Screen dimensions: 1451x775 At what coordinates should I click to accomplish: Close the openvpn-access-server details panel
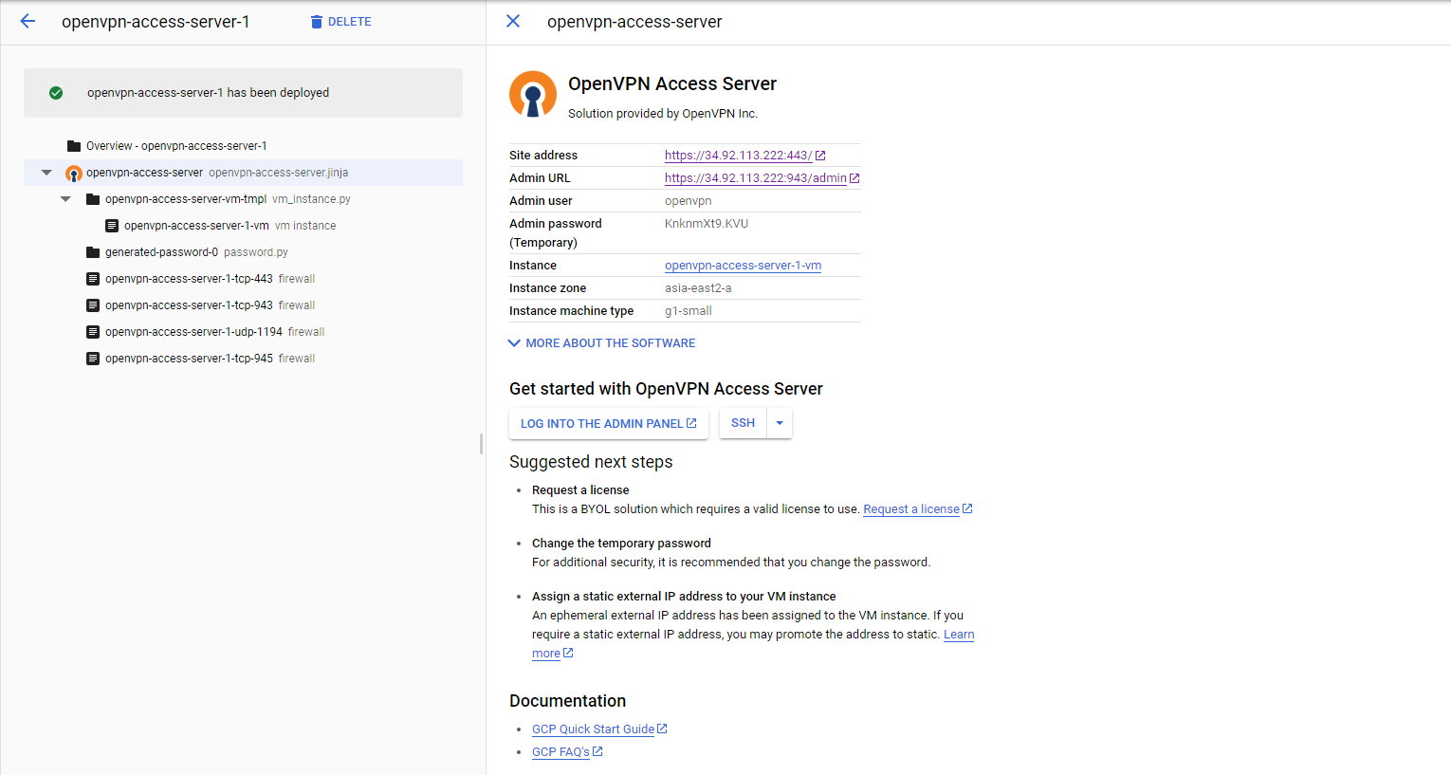(513, 21)
